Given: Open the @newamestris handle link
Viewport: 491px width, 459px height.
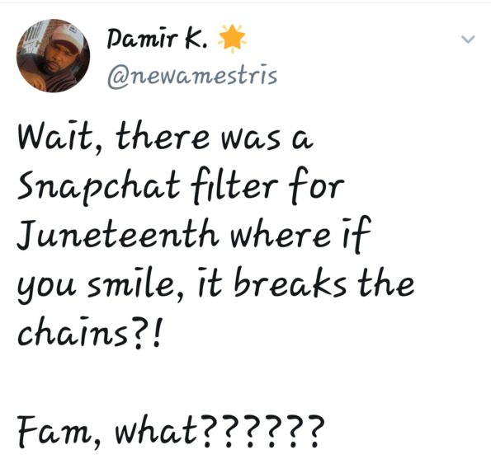Looking at the screenshot, I should (192, 77).
